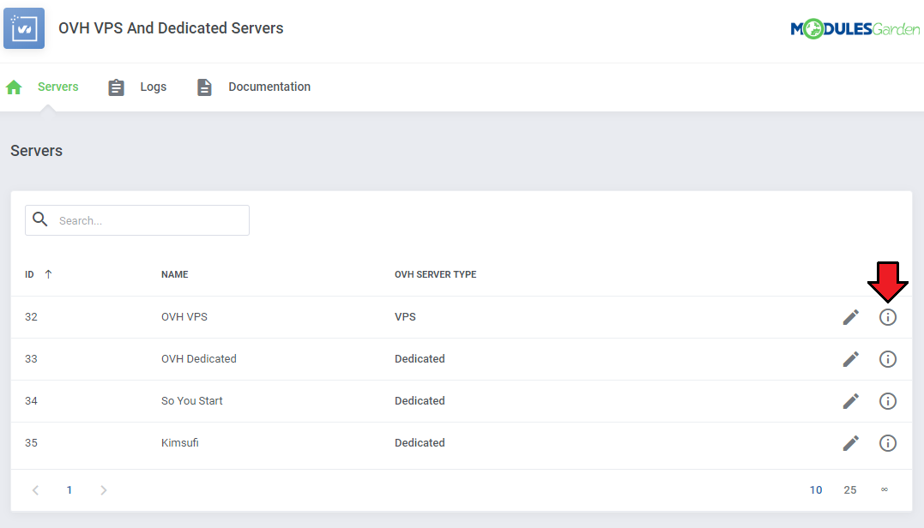Image resolution: width=924 pixels, height=528 pixels.
Task: Click the edit pencil for OVH VPS
Action: click(850, 317)
